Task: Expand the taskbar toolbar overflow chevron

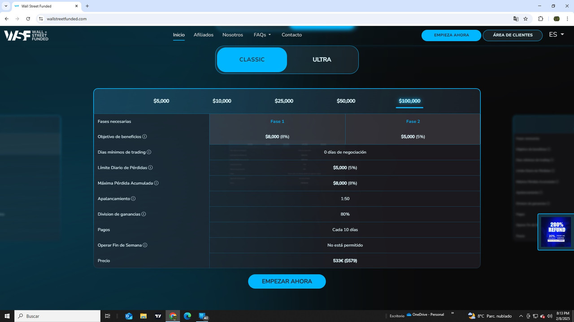Action: click(452, 313)
